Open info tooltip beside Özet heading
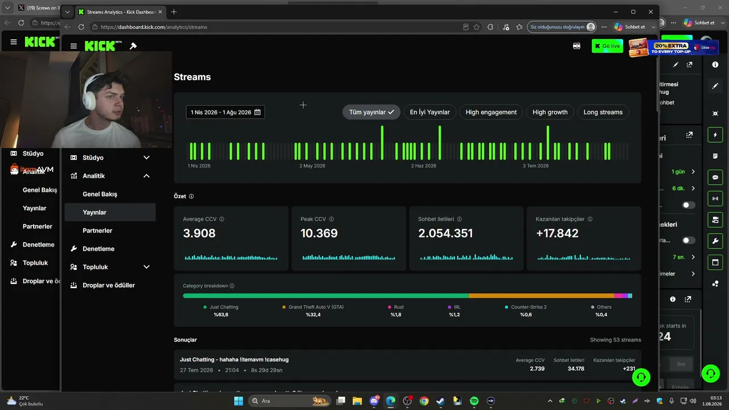Viewport: 729px width, 410px height. point(191,196)
